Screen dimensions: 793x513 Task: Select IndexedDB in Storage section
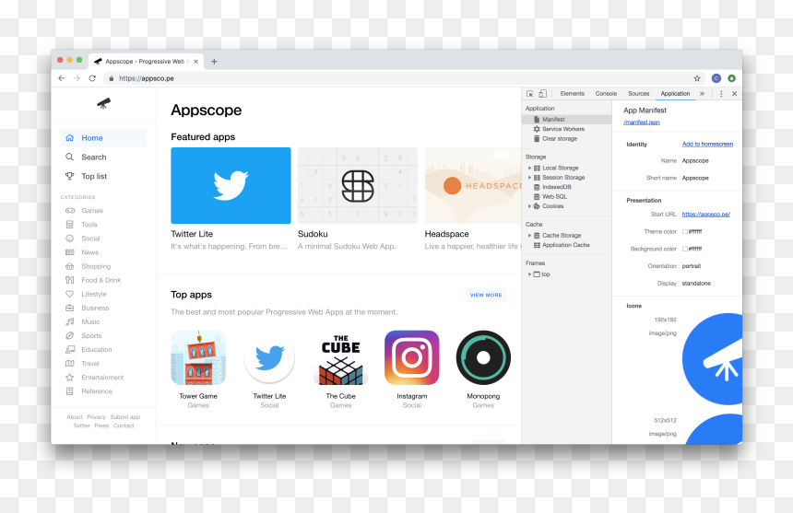coord(556,187)
